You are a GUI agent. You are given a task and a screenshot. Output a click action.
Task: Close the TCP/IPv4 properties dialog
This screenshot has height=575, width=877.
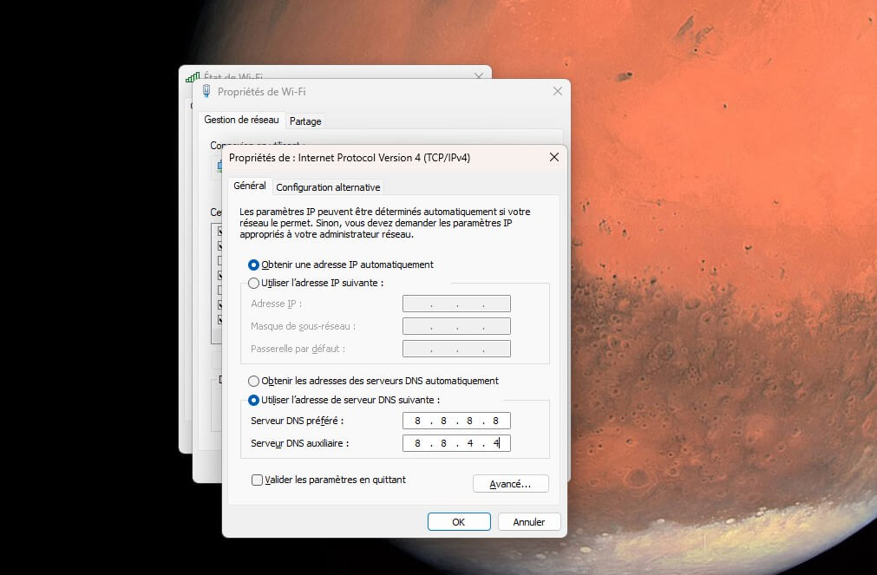click(553, 157)
